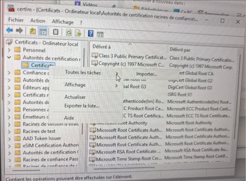246x181 pixels.
Task: Toggle the Show/Hide action pane icon
Action: pyautogui.click(x=100, y=34)
